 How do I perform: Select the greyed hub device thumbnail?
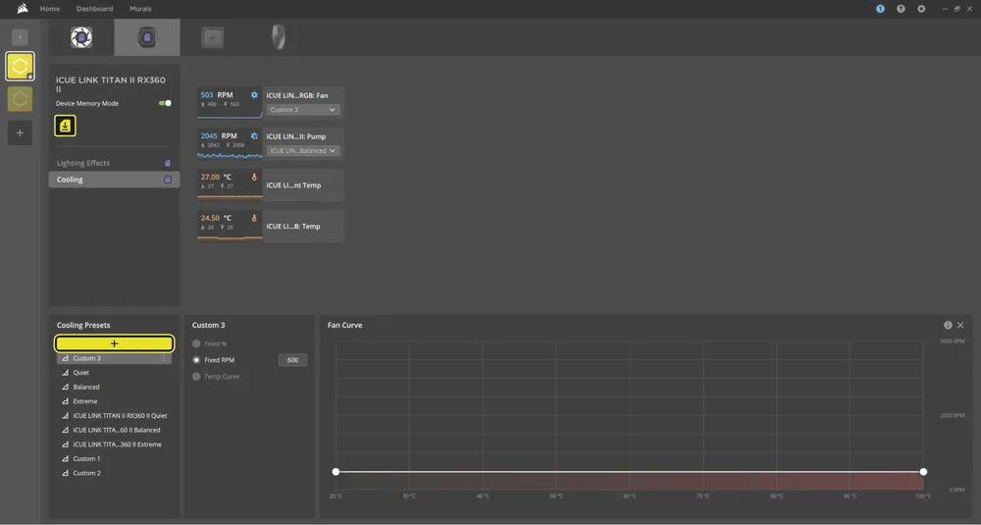click(x=213, y=37)
